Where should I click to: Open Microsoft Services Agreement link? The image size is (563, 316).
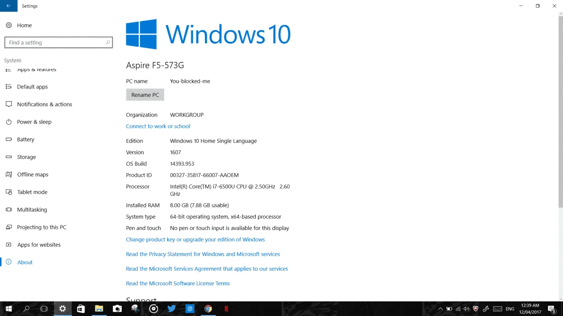click(207, 269)
